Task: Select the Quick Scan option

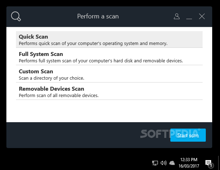Action: pyautogui.click(x=109, y=39)
